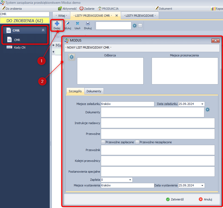
Task: Enable Przewoźne zapłacone checkbox
Action: 103,142
